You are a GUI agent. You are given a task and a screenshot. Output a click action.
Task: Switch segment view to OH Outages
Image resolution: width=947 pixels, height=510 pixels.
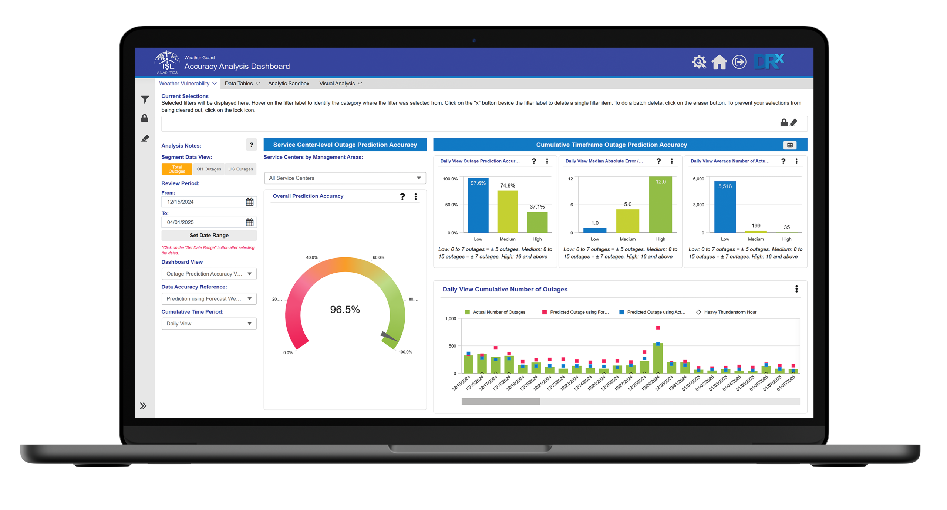pos(209,169)
